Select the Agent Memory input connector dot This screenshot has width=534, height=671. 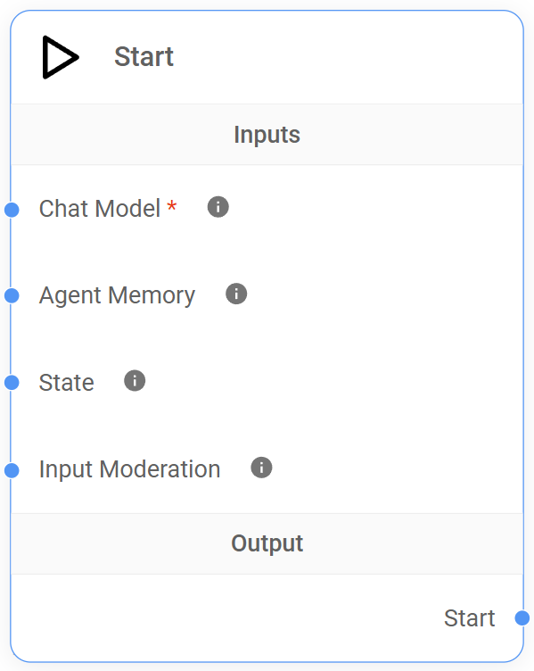tap(12, 295)
